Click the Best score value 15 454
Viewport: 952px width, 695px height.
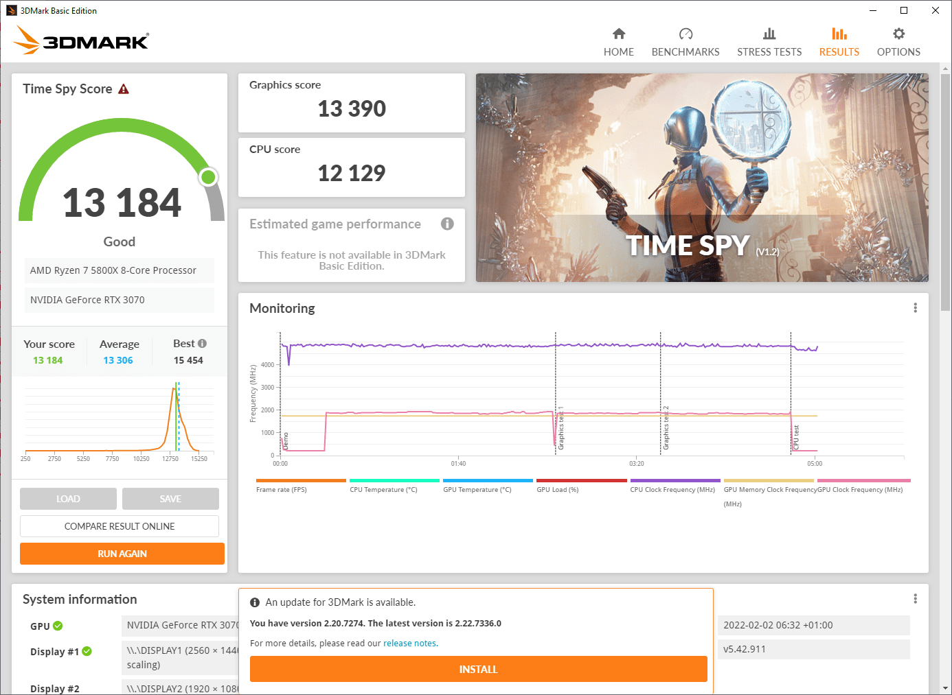[x=188, y=360]
